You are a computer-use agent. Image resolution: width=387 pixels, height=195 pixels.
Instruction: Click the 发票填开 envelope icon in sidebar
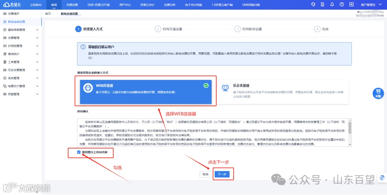tap(5, 14)
